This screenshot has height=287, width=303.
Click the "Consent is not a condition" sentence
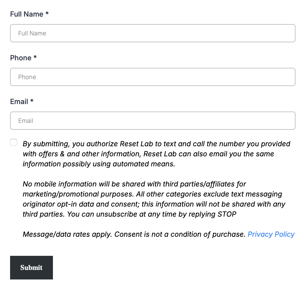click(180, 234)
